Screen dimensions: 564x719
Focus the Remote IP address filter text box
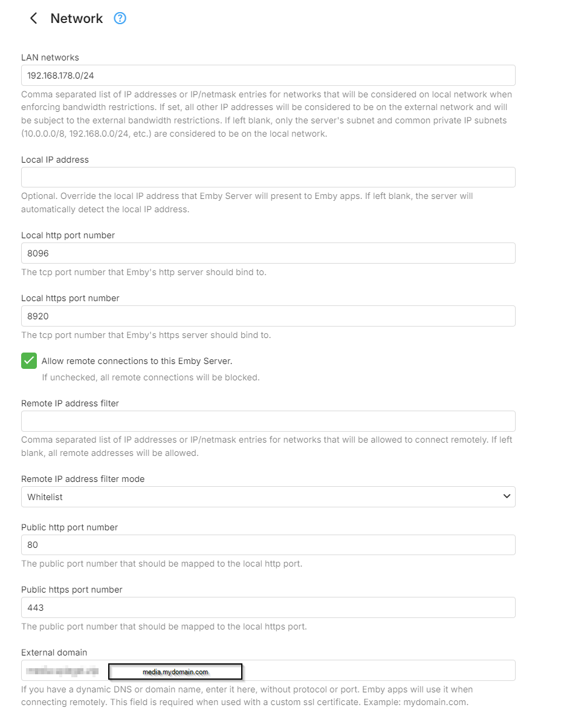268,421
